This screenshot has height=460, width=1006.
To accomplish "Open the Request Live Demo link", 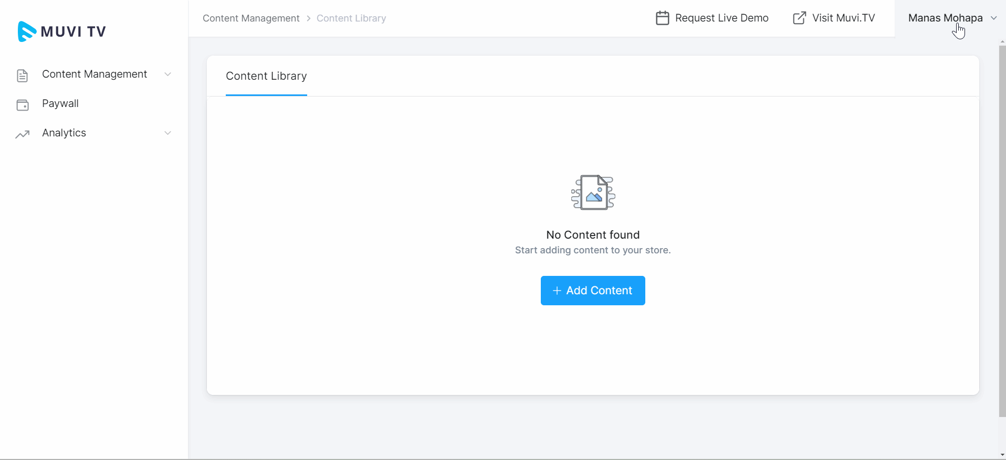I will pyautogui.click(x=721, y=18).
